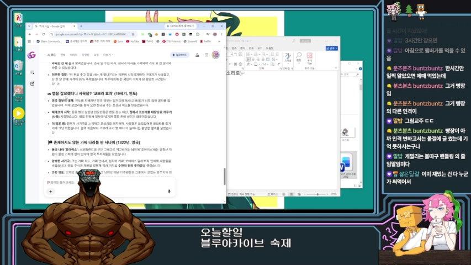The width and height of the screenshot is (471, 265).
Task: Click Explorer window search box
Action: 351,74
